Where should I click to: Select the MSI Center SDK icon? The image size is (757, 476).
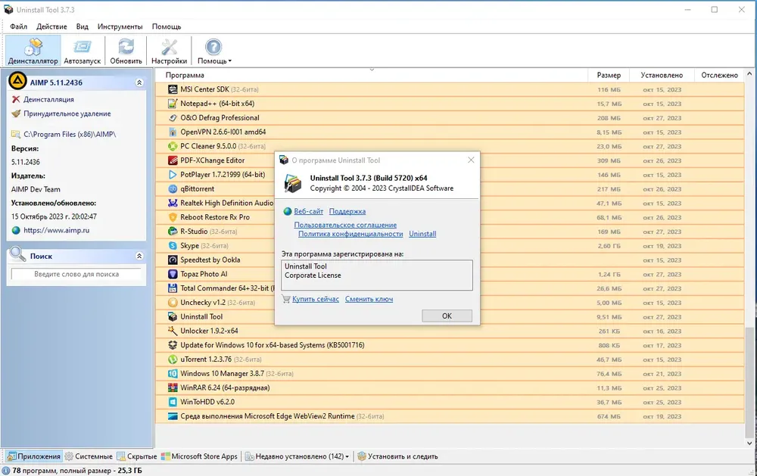pos(173,89)
